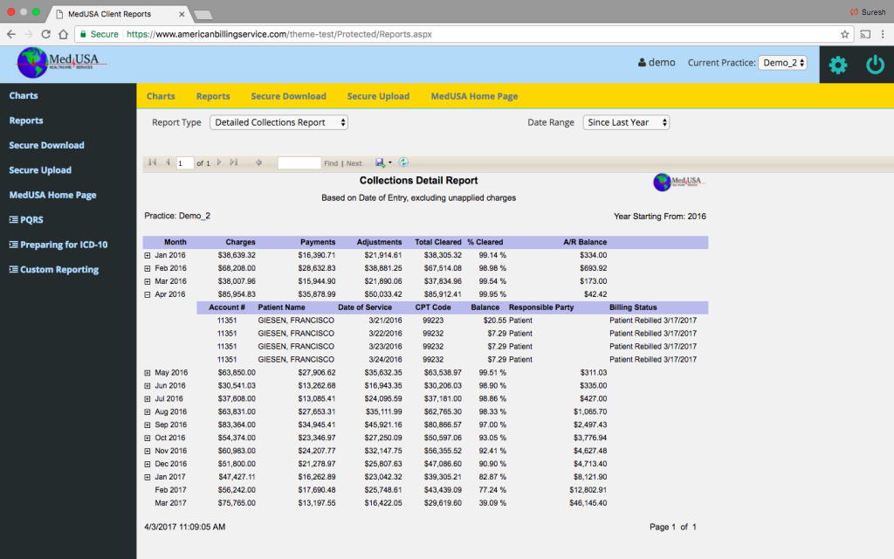The width and height of the screenshot is (894, 559).
Task: Click Charges value $85,954.83
Action: tap(237, 294)
